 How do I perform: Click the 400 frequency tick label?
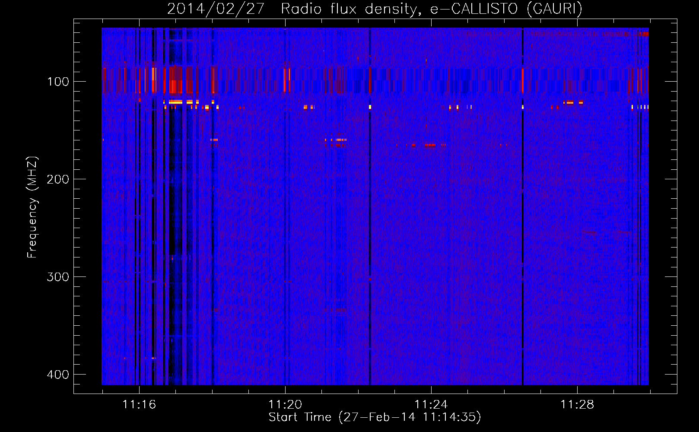tap(58, 375)
